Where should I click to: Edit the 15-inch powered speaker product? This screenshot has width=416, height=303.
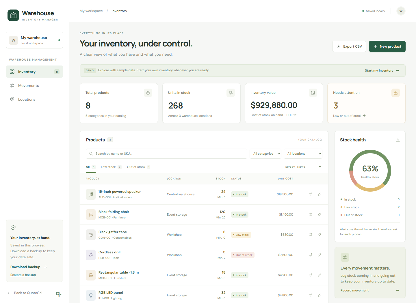[320, 194]
